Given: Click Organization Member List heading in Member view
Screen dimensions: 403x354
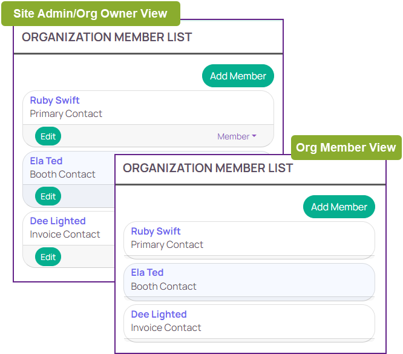Looking at the screenshot, I should pyautogui.click(x=208, y=168).
